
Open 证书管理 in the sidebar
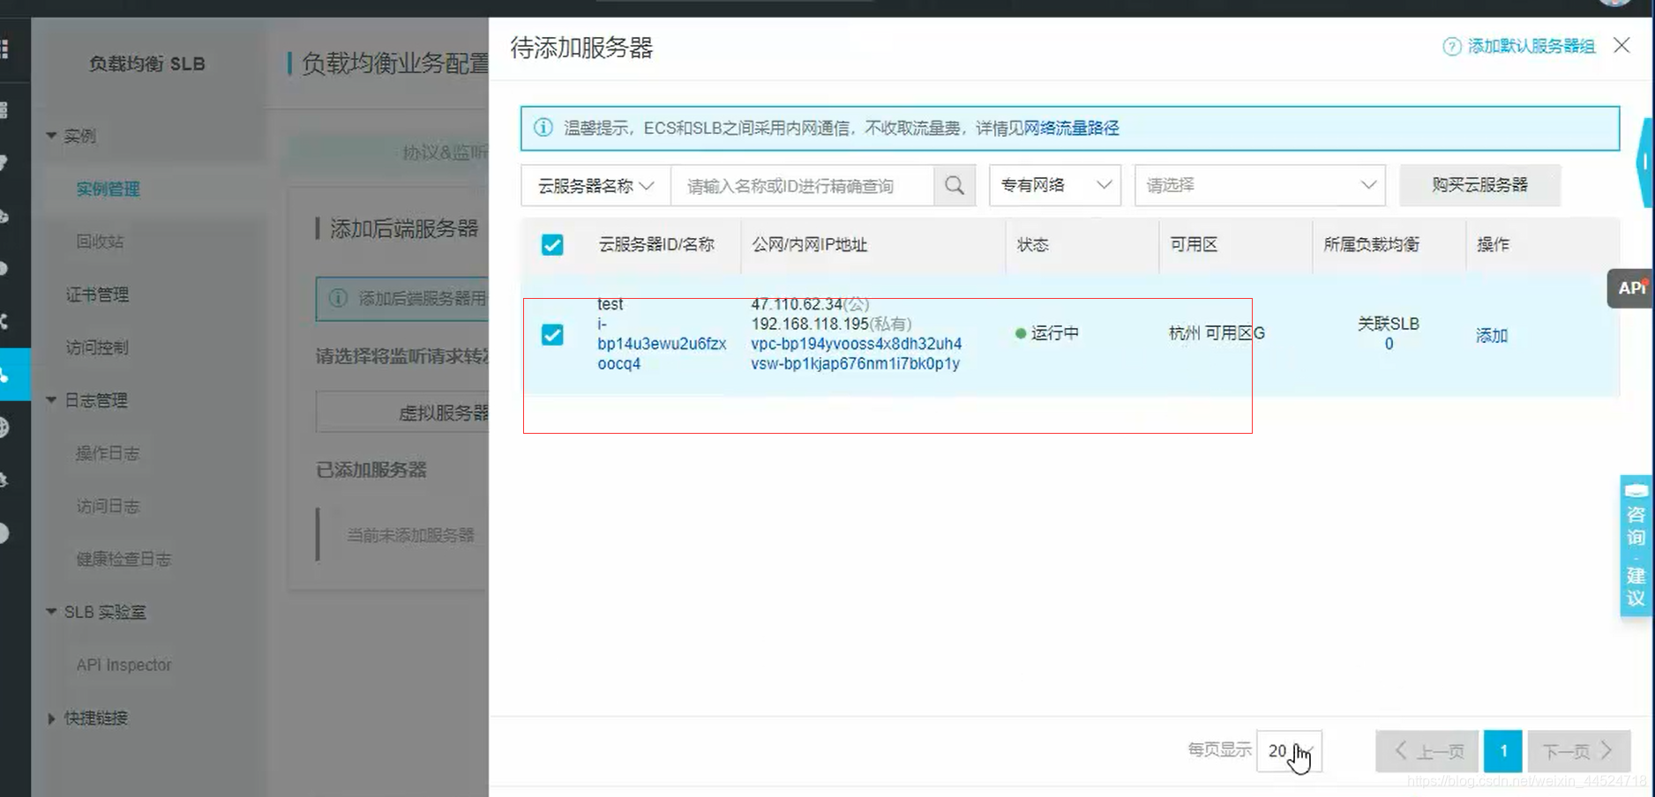(x=97, y=294)
